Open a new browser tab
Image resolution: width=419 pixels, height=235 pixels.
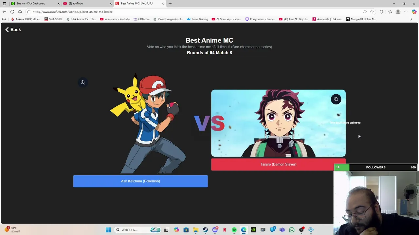[170, 4]
